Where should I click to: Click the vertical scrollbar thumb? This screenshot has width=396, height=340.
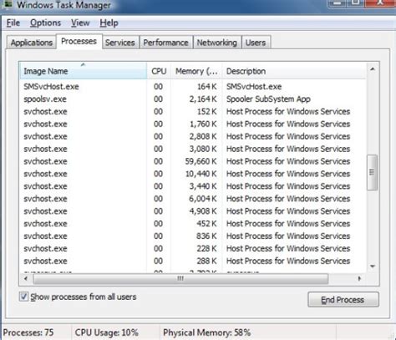point(372,172)
